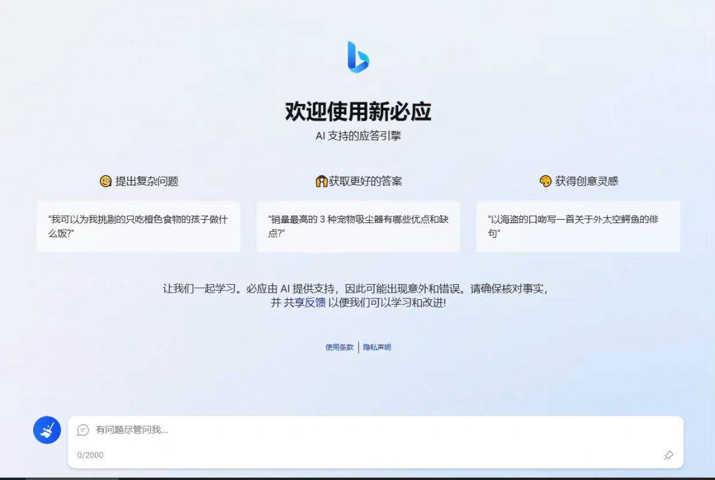Select the orange food for picky kids prompt
715x480 pixels.
coord(138,226)
